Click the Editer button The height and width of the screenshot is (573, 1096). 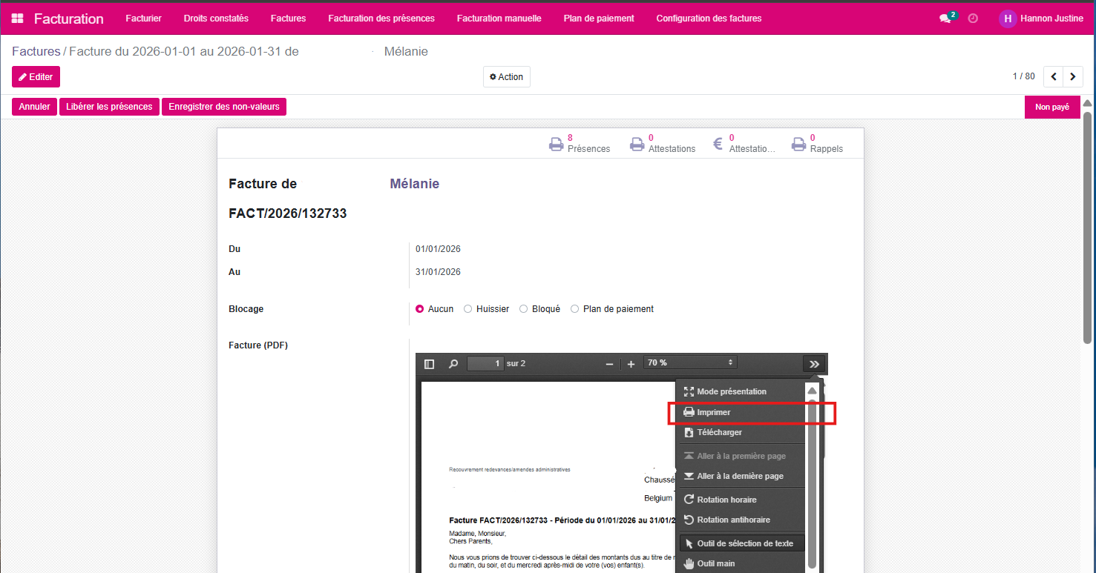coord(36,77)
